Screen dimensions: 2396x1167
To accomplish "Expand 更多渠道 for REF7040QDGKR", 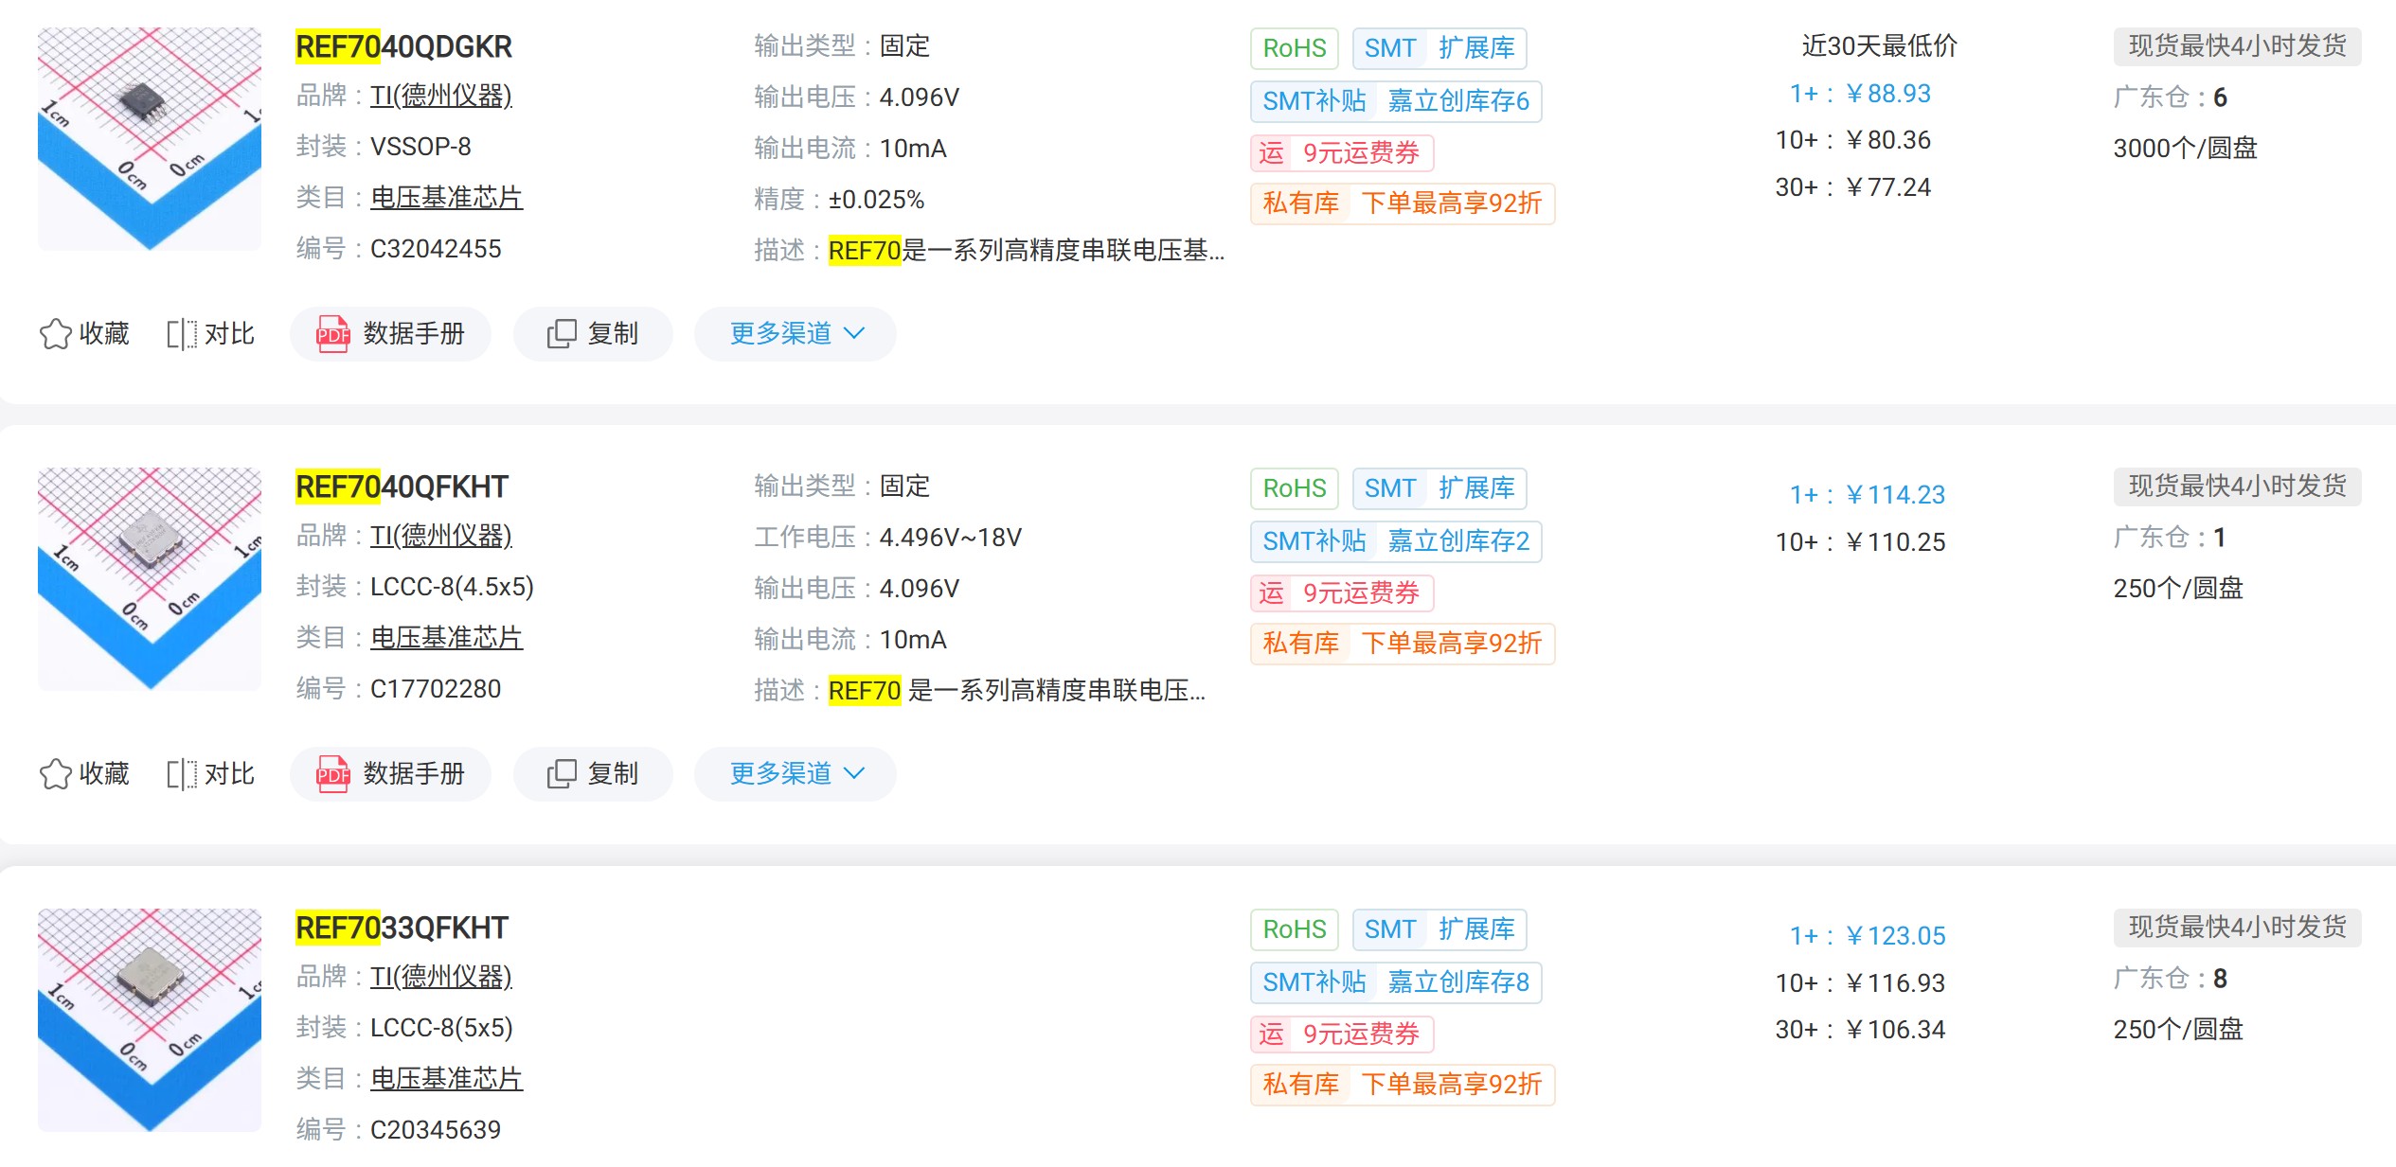I will coord(794,333).
